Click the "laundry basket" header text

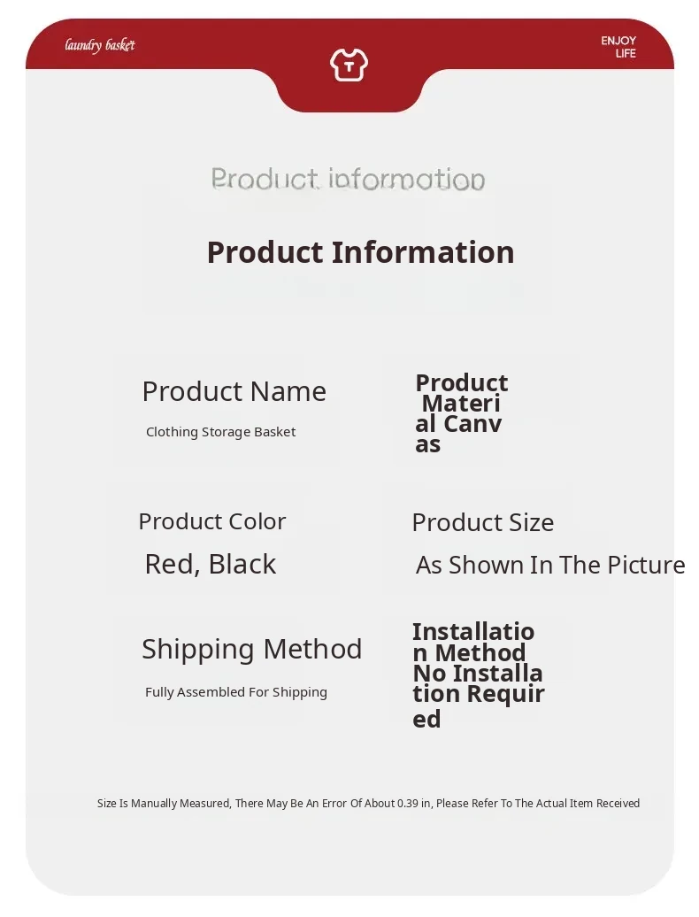point(100,45)
